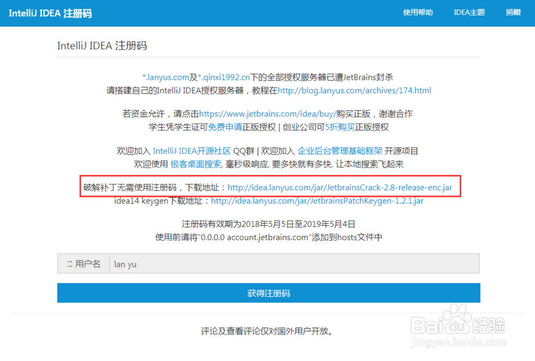Click the 5折购买 startup discount link
The width and height of the screenshot is (535, 361).
pos(340,127)
